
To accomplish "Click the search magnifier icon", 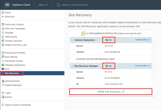I will click(58, 5).
